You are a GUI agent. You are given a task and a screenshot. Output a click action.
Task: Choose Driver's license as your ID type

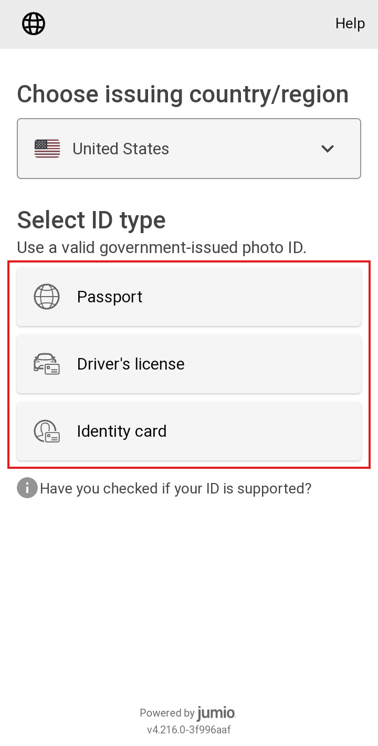[x=189, y=363]
